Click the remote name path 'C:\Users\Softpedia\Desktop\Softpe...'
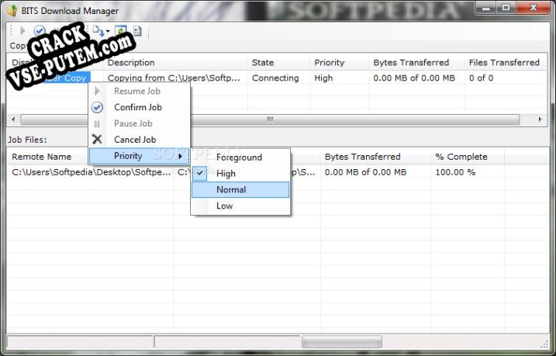 [92, 172]
